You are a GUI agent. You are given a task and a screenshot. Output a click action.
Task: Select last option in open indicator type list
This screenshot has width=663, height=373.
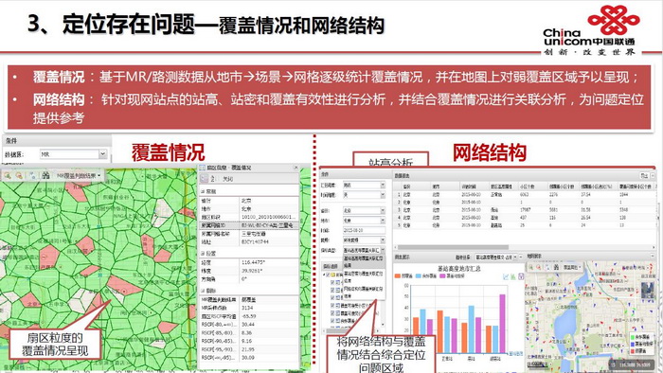(363, 293)
